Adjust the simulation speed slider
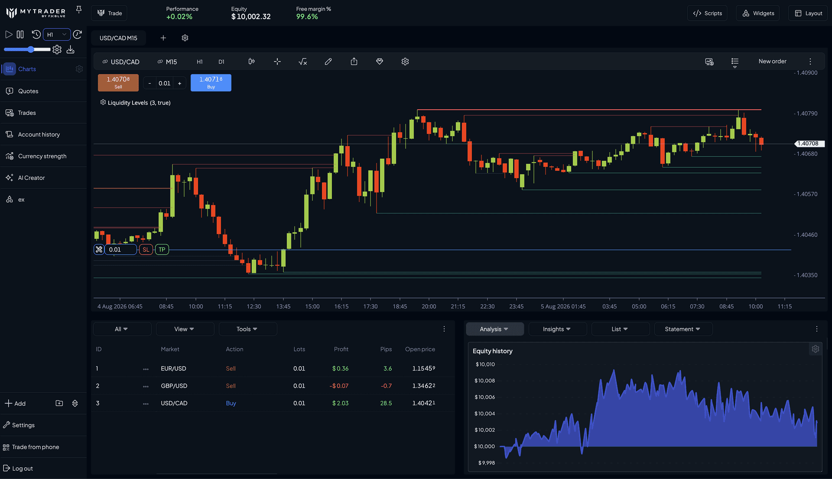 tap(27, 49)
